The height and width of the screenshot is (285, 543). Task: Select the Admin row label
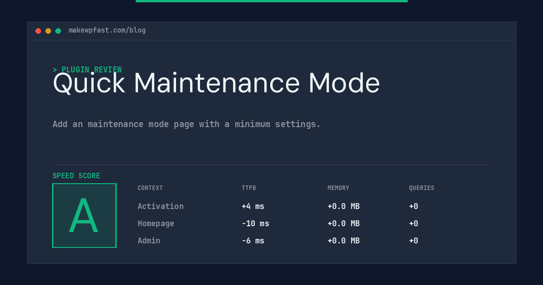pyautogui.click(x=149, y=241)
